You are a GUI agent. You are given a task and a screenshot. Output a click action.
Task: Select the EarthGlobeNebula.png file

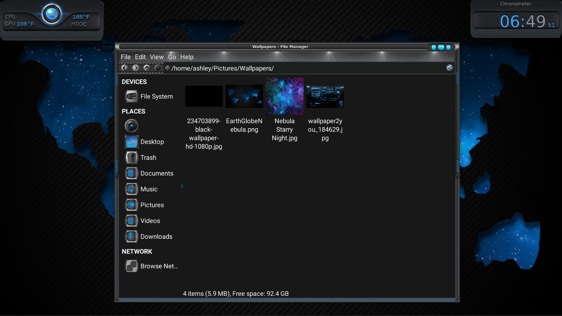click(244, 97)
